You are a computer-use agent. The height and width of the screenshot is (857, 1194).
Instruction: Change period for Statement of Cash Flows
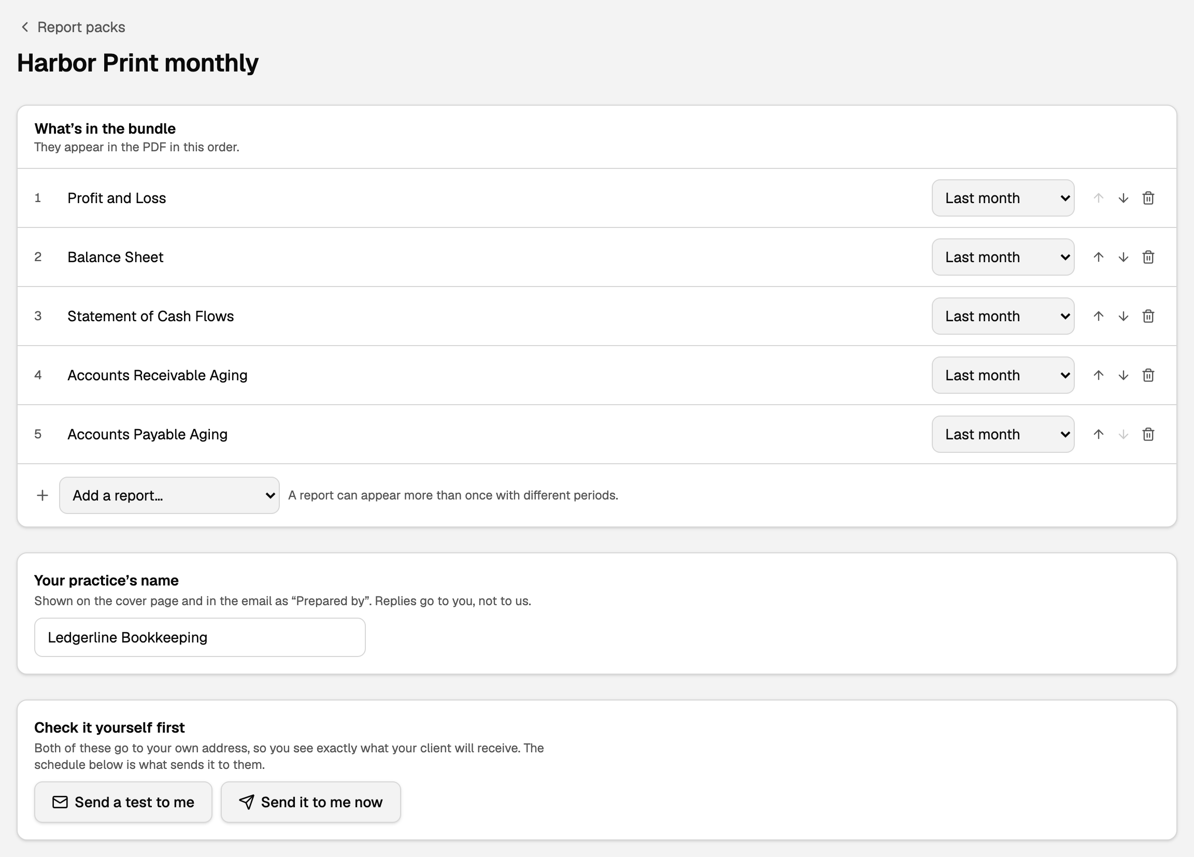(x=1003, y=316)
